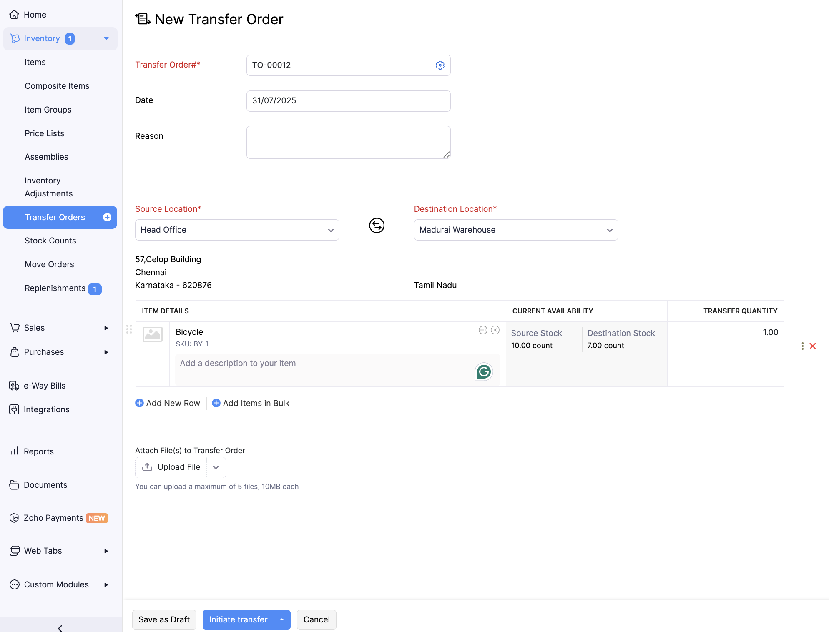Open Zoho Payments in sidebar
The height and width of the screenshot is (632, 829).
55,517
